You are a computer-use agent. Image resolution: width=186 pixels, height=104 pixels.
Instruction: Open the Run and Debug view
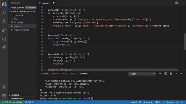[x=4, y=30]
